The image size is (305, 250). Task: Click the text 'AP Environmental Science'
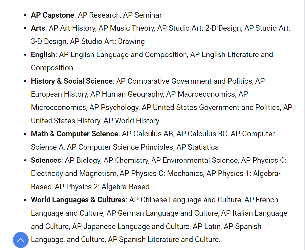pos(194,160)
